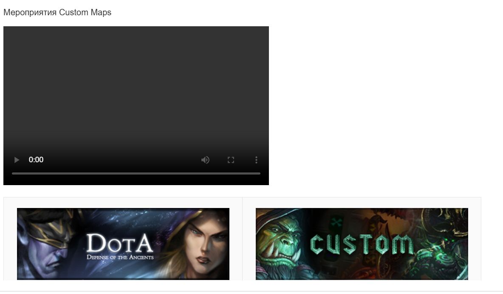Open the video's three-dot options menu
Viewport: 503px width, 294px height.
256,160
